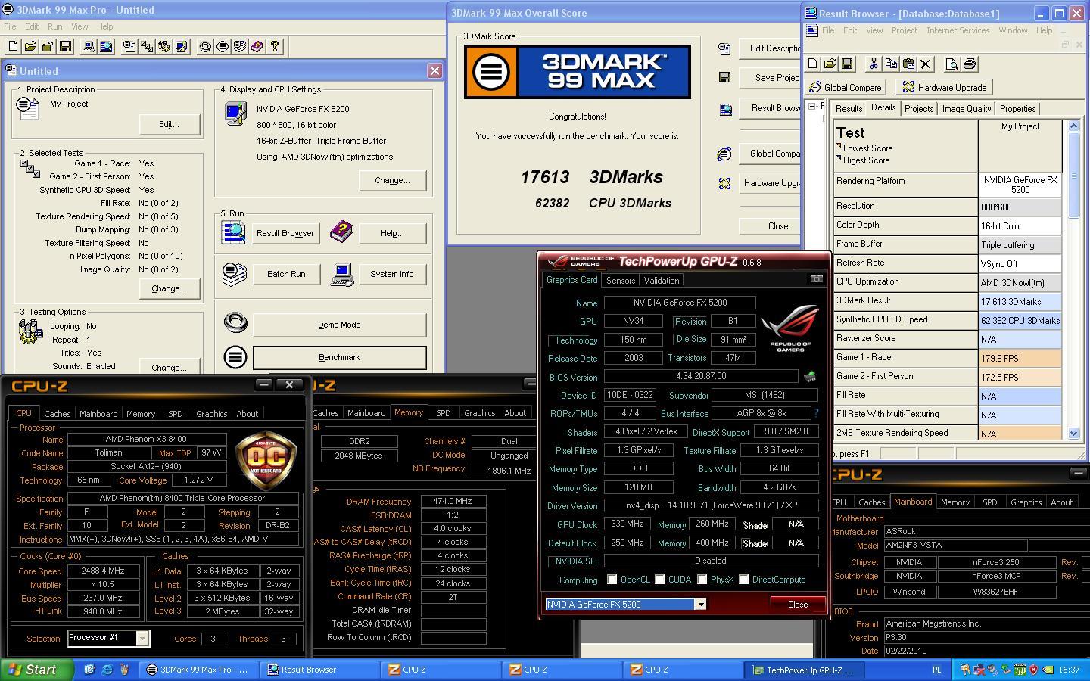
Task: Click Hardware Upgrade button in Result Browser
Action: 944,88
